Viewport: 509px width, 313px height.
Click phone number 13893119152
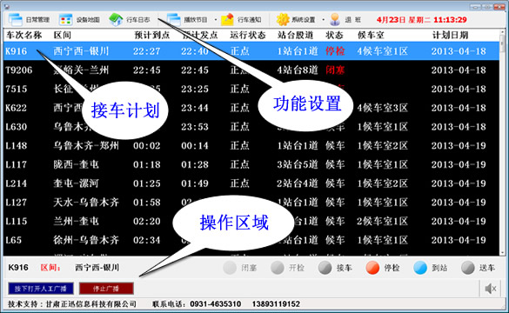pos(276,304)
